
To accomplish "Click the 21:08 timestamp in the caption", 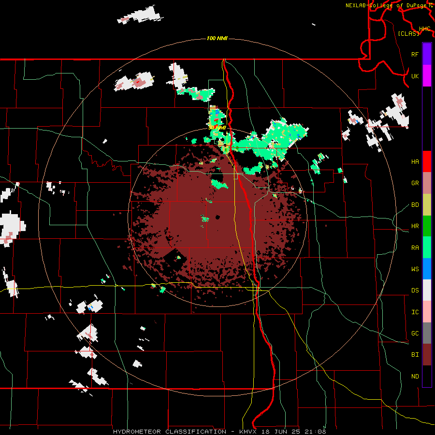I will tap(315, 432).
